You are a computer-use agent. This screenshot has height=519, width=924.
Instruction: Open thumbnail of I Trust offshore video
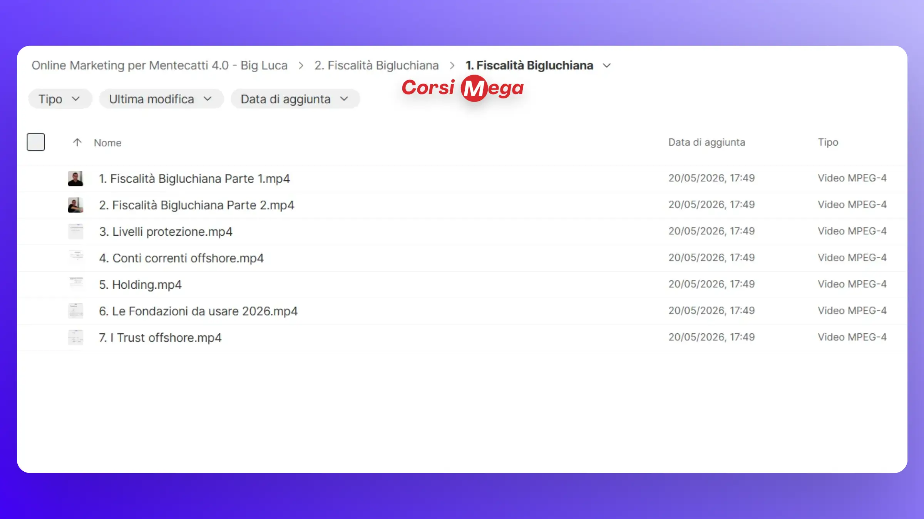point(75,338)
